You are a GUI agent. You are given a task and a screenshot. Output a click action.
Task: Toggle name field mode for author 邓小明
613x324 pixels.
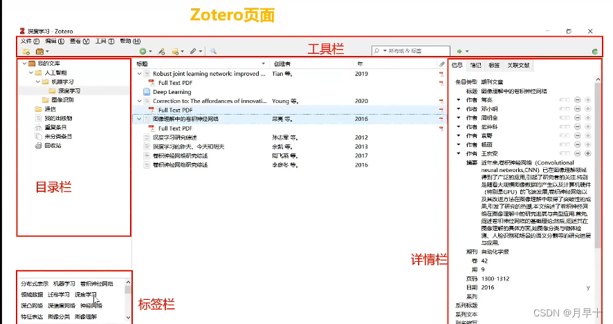565,109
